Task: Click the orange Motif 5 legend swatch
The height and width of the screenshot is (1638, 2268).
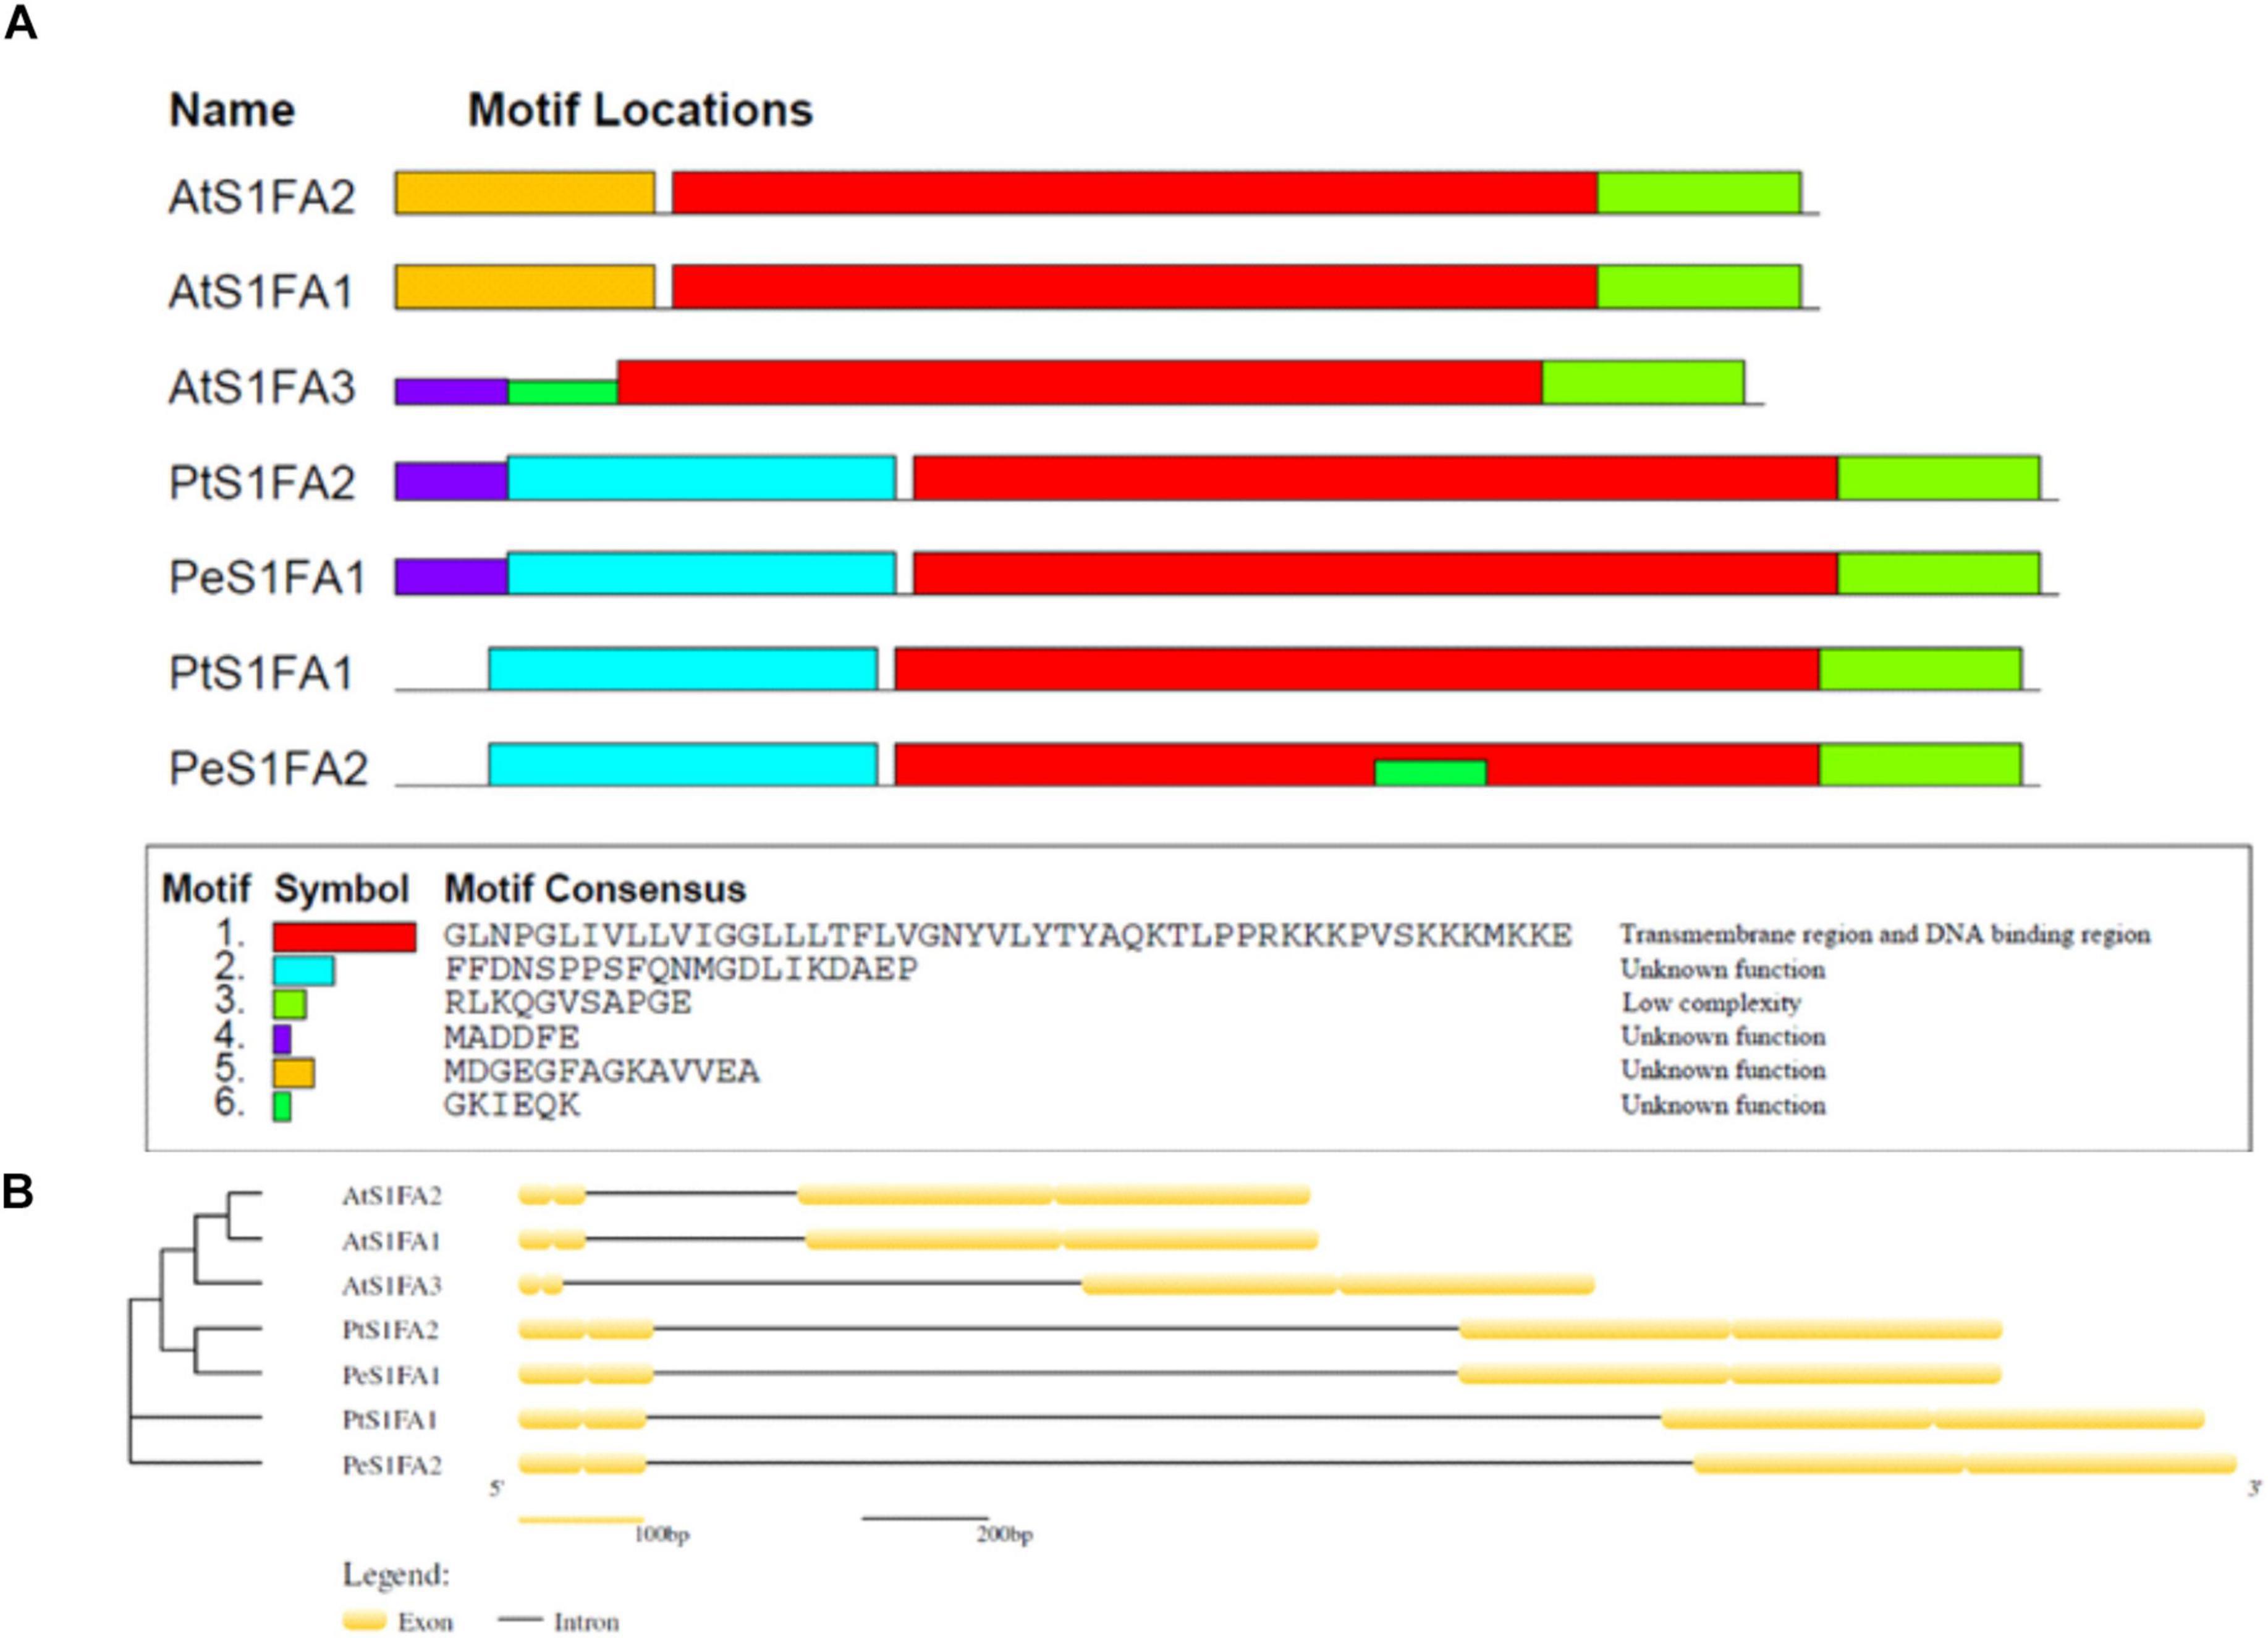Action: click(293, 1072)
